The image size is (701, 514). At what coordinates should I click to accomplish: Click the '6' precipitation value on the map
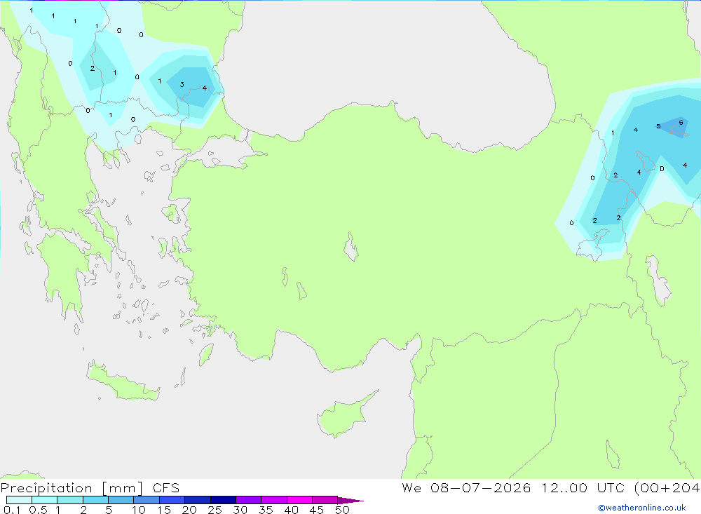pyautogui.click(x=681, y=123)
